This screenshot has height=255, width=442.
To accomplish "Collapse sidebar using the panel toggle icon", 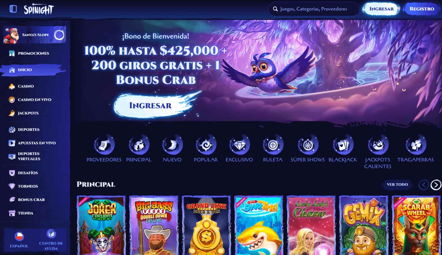I will pyautogui.click(x=13, y=9).
